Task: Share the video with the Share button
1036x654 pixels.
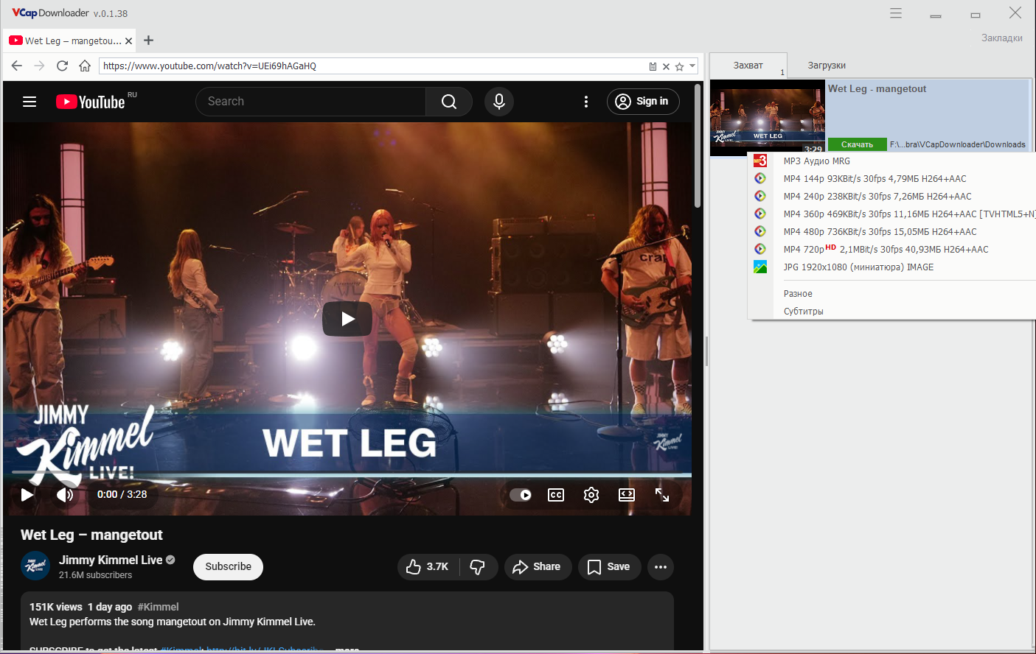Action: (538, 566)
